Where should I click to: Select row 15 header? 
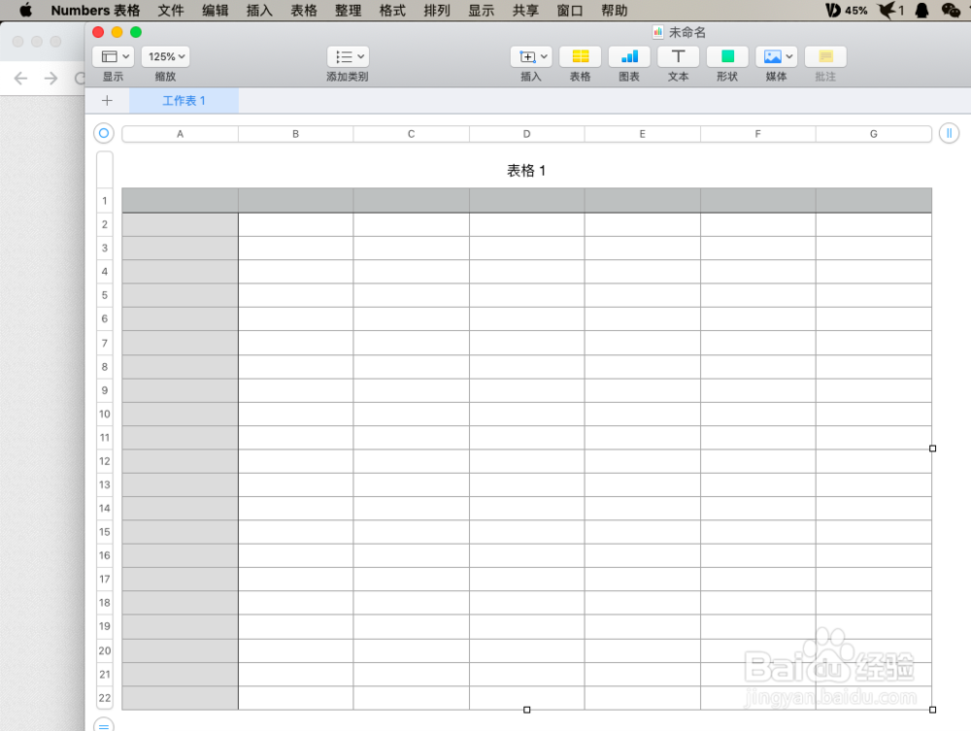(x=105, y=532)
